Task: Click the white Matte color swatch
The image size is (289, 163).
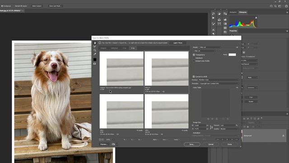Action: click(x=232, y=55)
